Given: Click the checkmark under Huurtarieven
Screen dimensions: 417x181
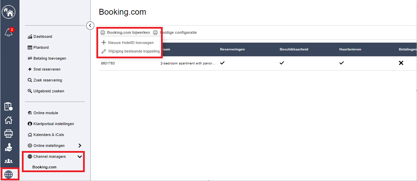Looking at the screenshot, I should (x=342, y=63).
